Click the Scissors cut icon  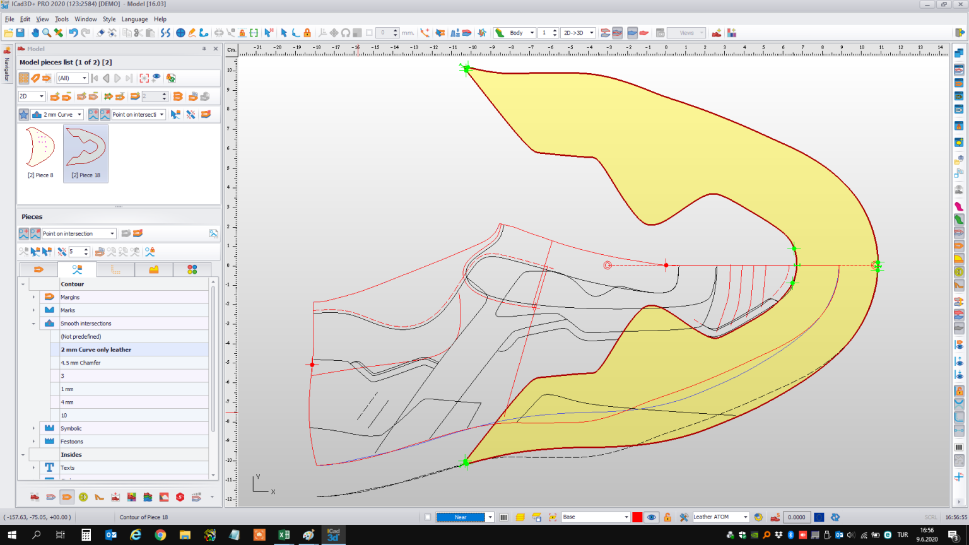click(x=138, y=33)
